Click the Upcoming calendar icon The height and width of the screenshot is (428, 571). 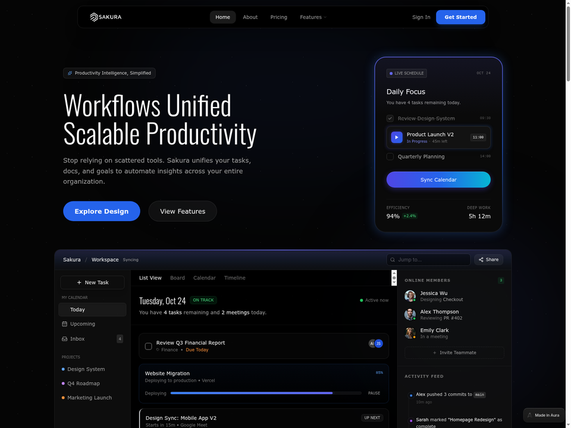[64, 324]
